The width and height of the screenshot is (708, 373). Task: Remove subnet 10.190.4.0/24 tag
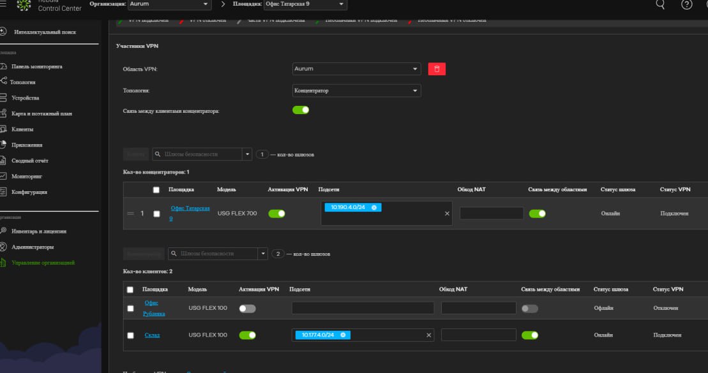pos(374,207)
